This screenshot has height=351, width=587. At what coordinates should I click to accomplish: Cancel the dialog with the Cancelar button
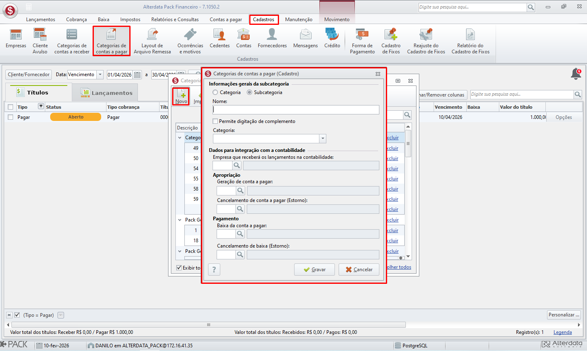click(359, 270)
